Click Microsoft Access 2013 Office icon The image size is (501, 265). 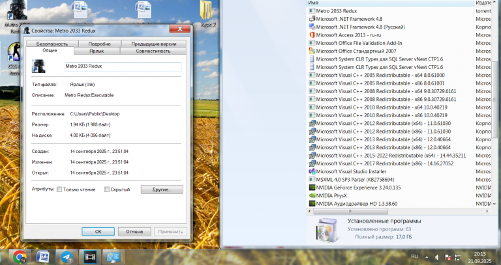tap(312, 35)
